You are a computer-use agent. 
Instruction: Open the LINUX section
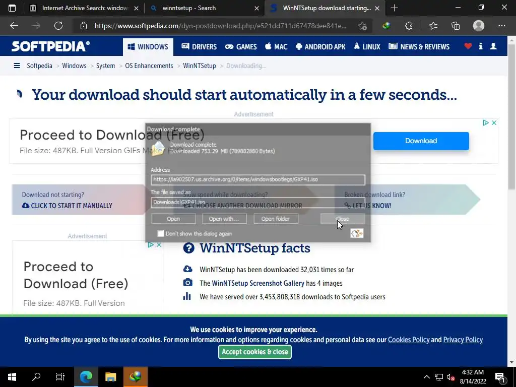point(367,47)
